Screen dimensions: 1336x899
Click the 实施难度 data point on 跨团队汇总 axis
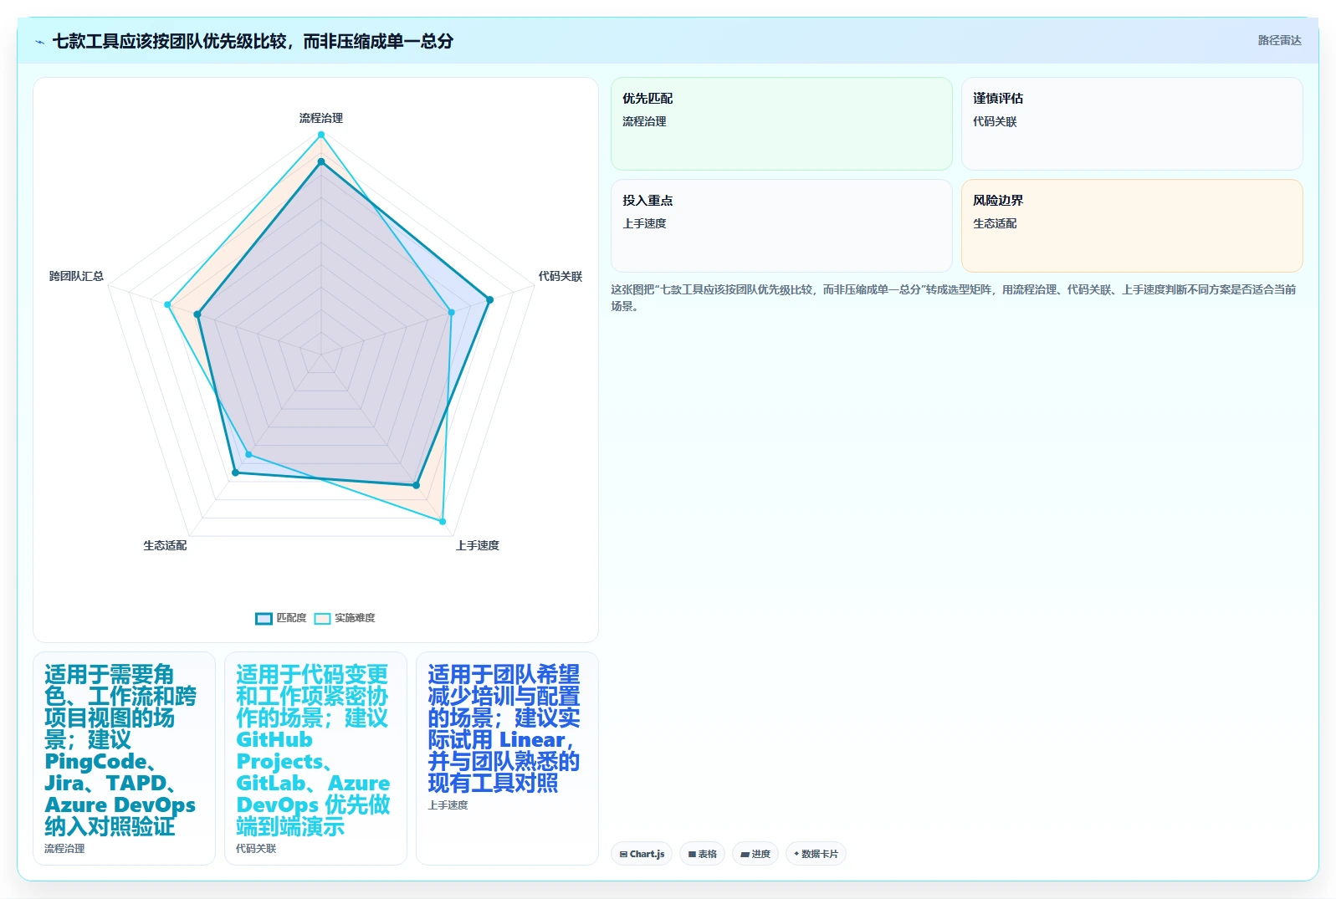[x=167, y=304]
